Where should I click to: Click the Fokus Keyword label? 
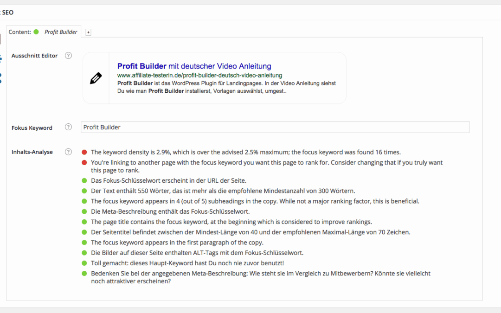point(32,128)
